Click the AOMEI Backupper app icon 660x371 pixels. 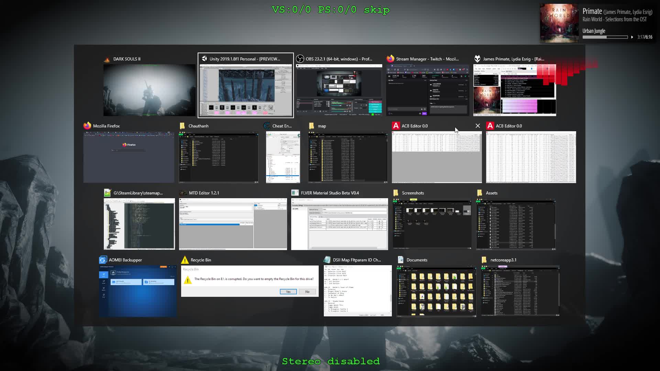103,260
